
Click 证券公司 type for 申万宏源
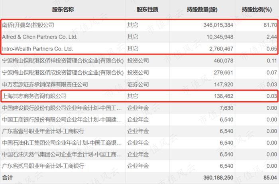pos(138,84)
